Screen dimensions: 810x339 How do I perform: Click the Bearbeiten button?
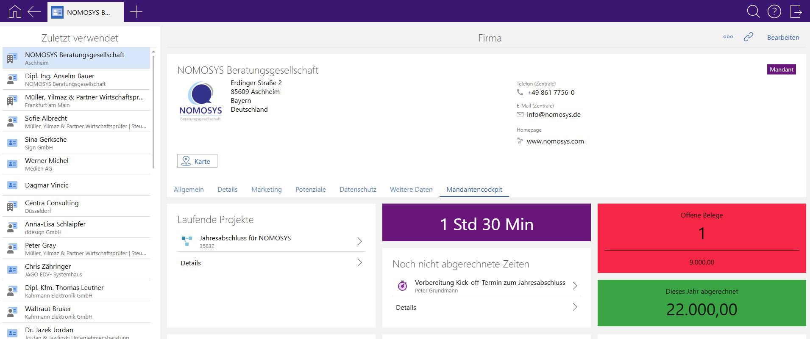pyautogui.click(x=783, y=37)
